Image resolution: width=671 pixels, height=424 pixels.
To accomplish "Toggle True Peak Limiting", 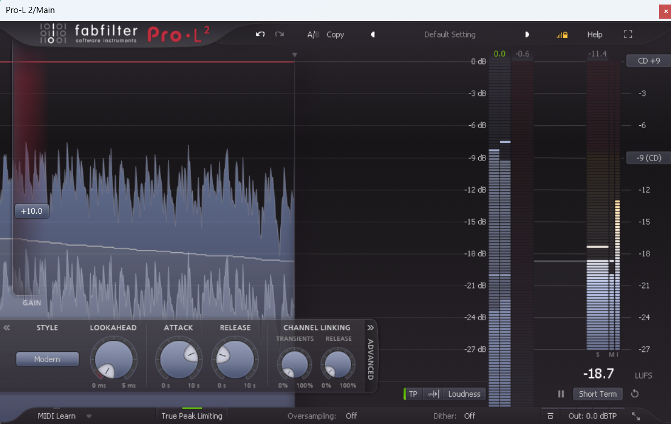I will [x=192, y=416].
